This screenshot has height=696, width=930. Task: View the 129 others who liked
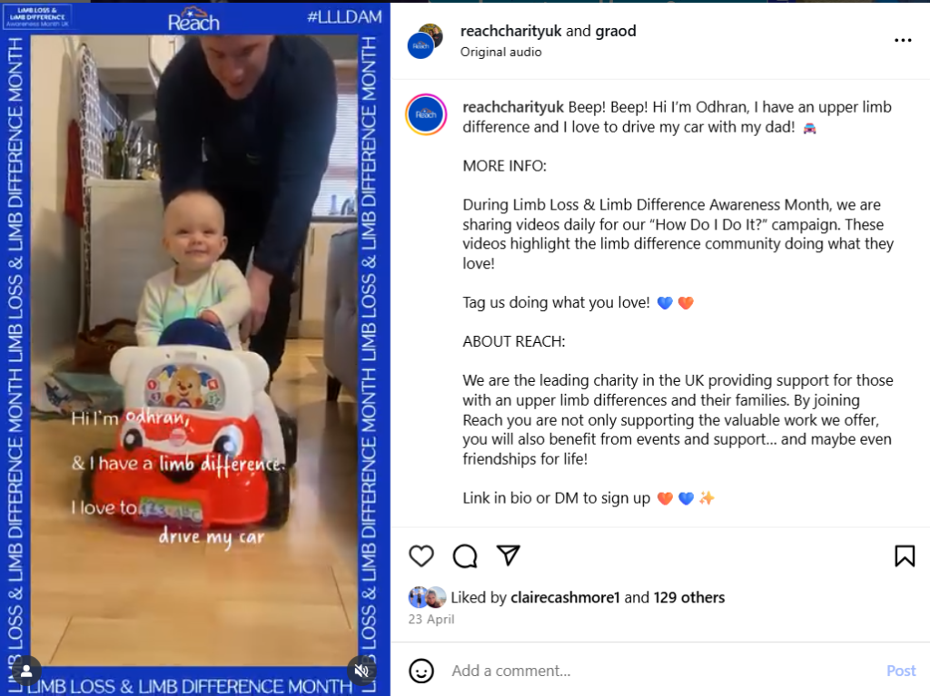(689, 597)
